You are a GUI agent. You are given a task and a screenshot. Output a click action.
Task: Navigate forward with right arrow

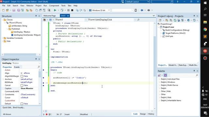(x=149, y=10)
